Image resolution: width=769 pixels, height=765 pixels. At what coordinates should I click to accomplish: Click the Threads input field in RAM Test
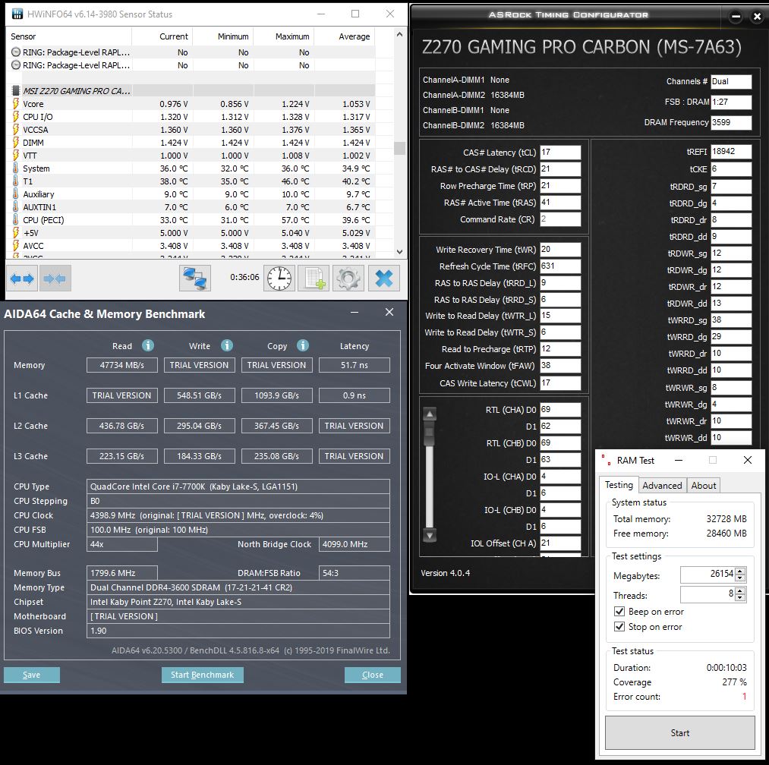[708, 593]
